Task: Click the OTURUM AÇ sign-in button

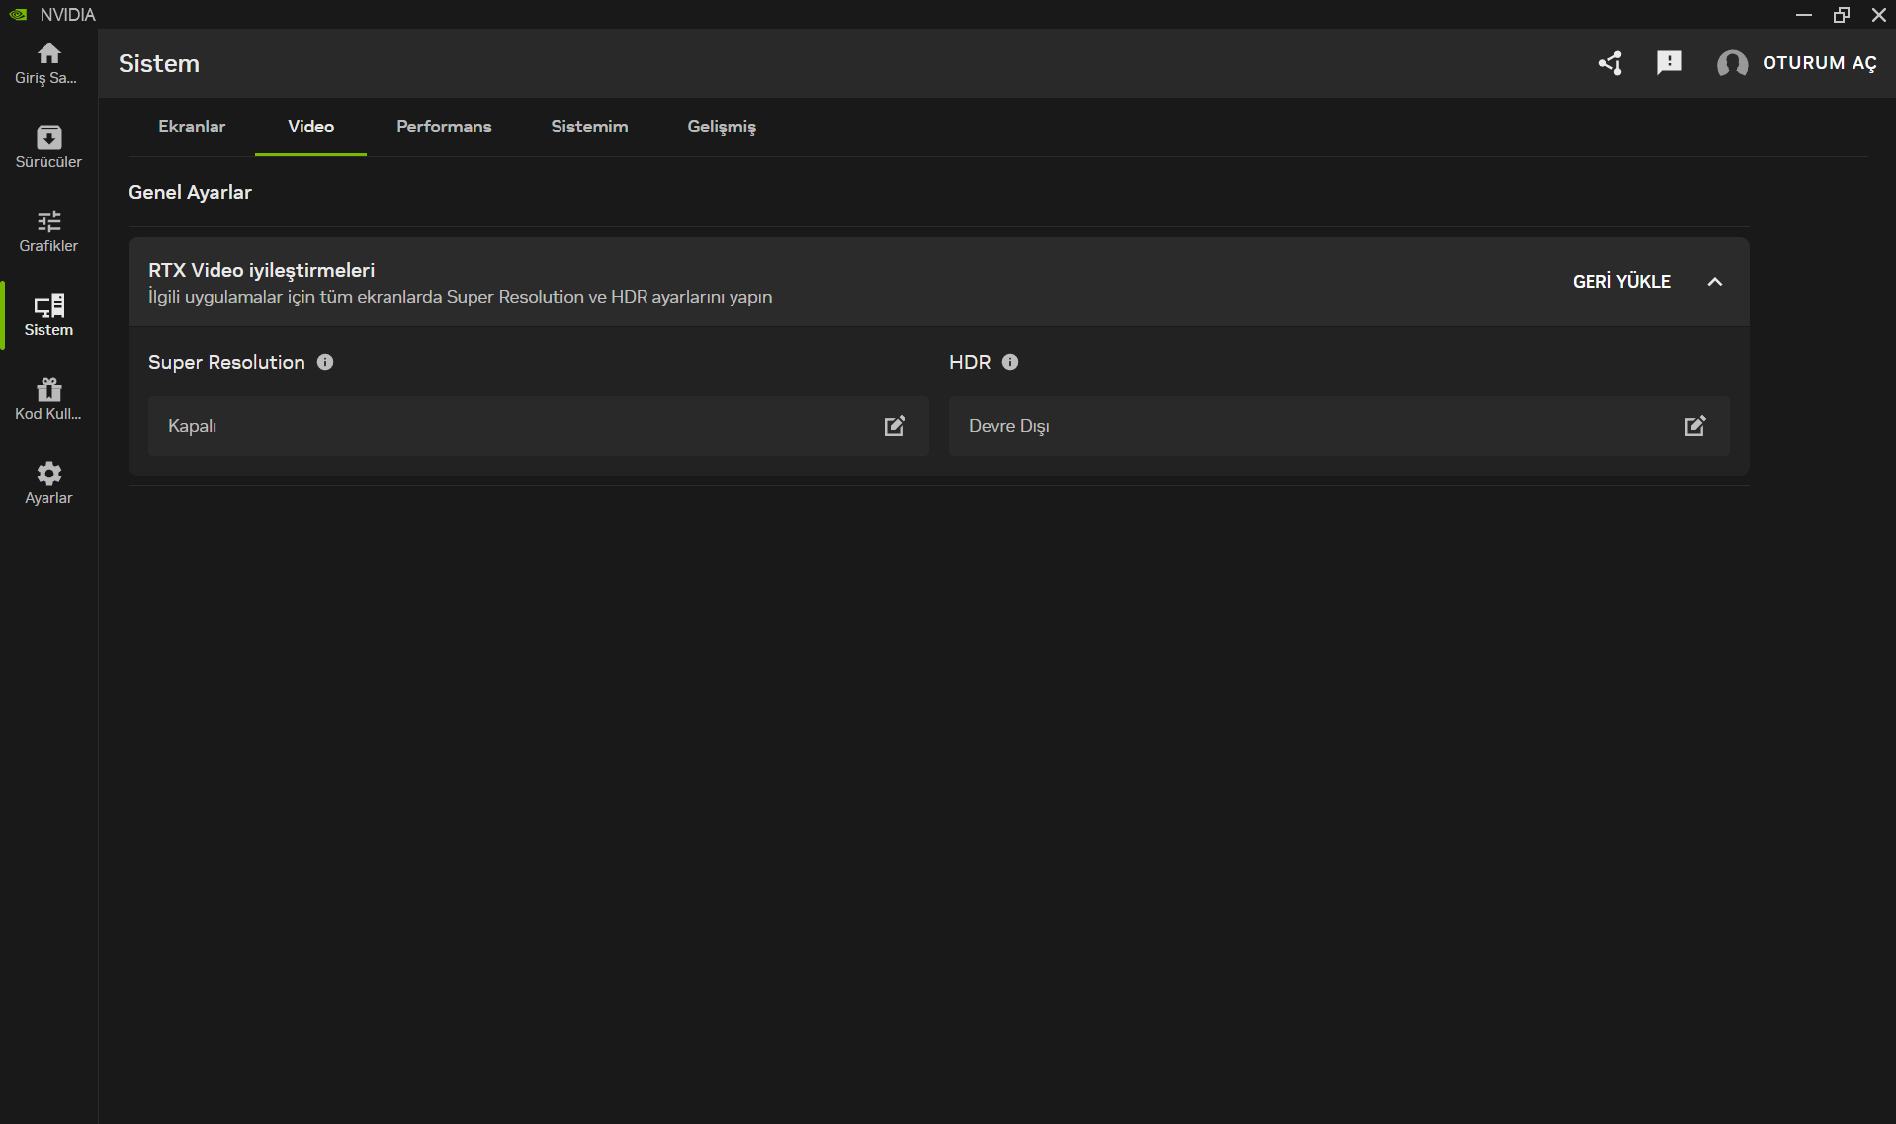Action: [1819, 63]
